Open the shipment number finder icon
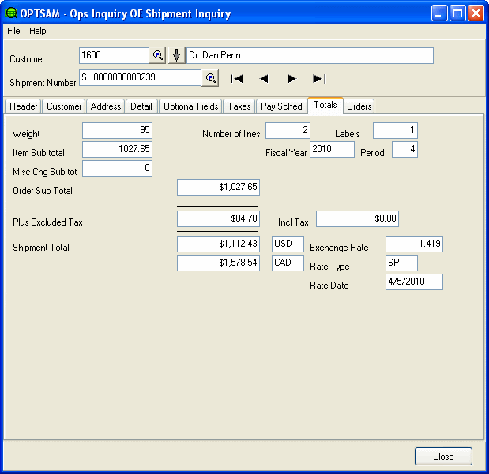 coord(211,78)
